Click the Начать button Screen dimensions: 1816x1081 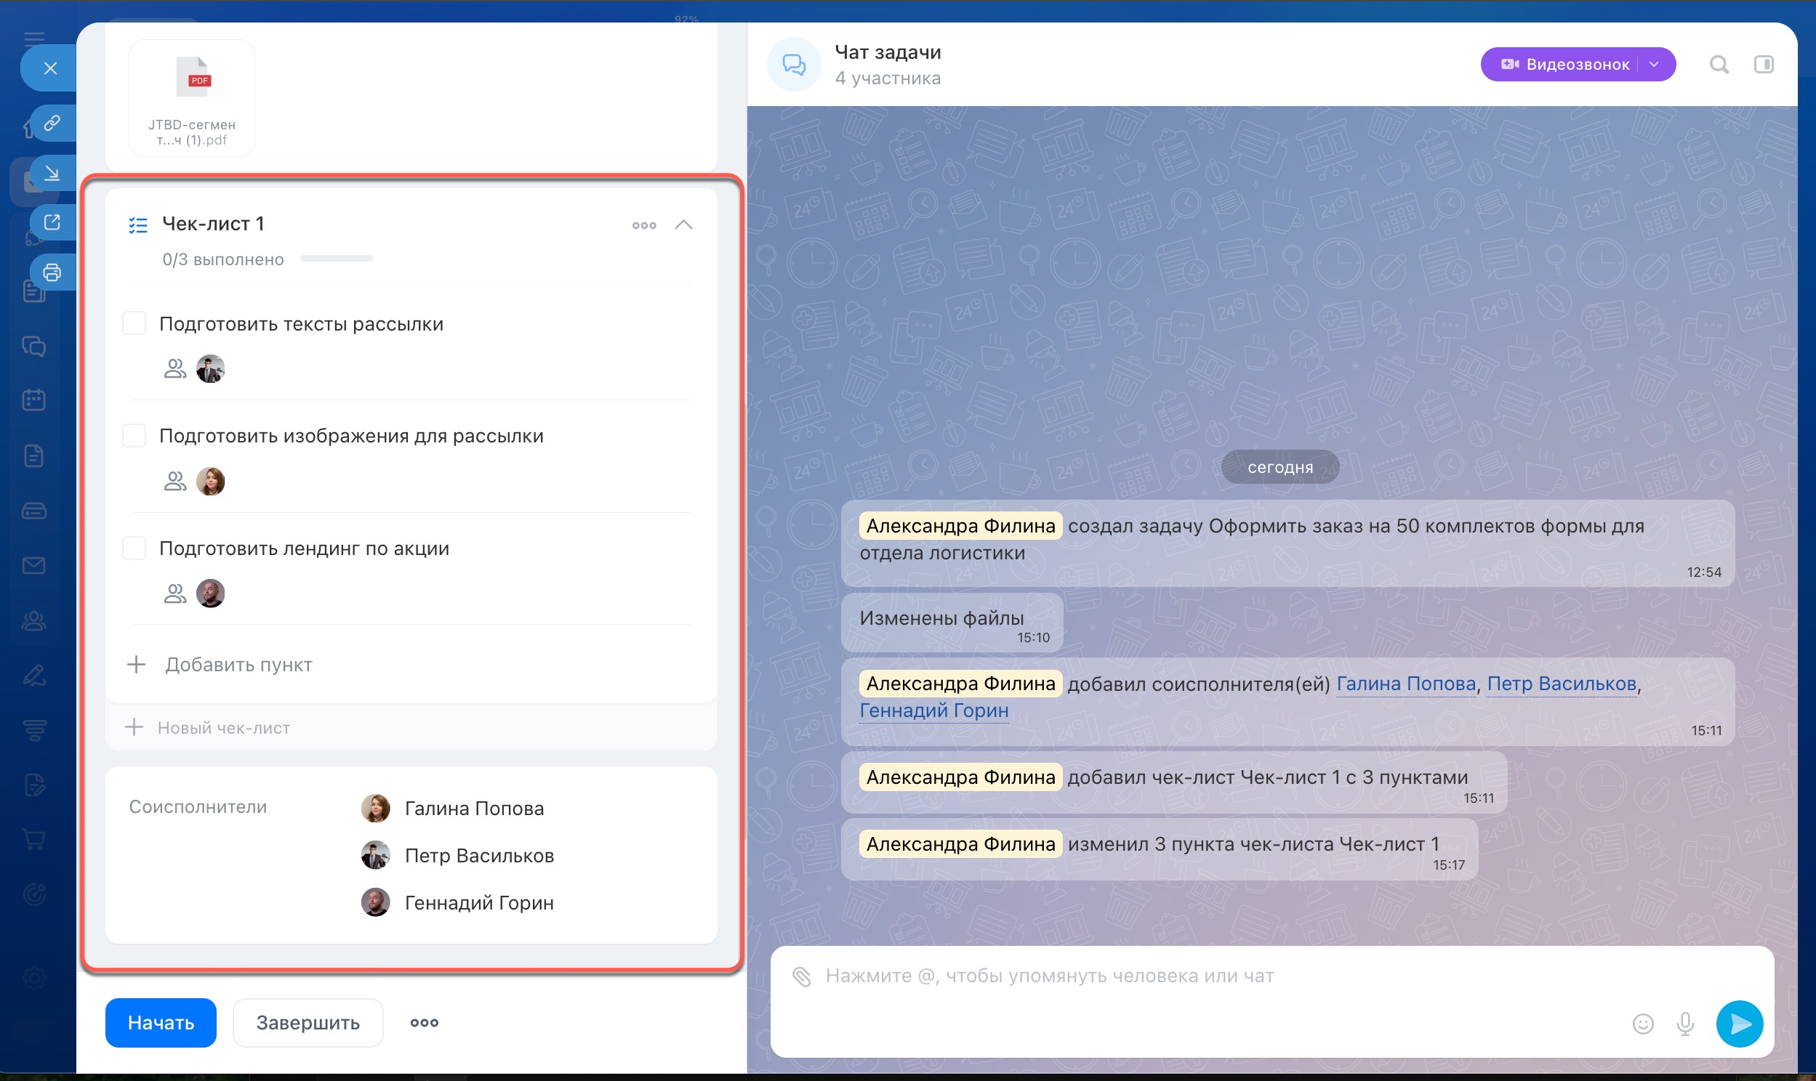(161, 1023)
